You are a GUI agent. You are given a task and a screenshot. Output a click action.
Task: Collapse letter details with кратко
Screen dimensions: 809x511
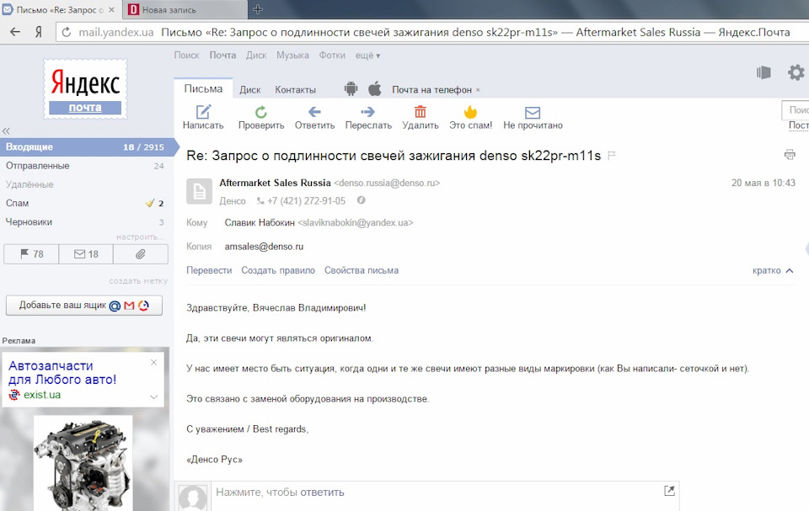click(x=773, y=270)
